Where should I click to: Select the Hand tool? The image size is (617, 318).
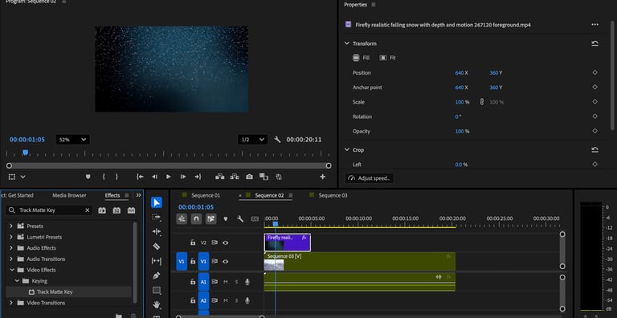[157, 304]
